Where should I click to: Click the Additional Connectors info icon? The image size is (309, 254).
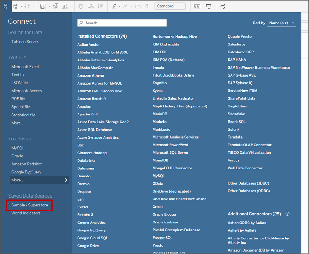click(x=287, y=214)
